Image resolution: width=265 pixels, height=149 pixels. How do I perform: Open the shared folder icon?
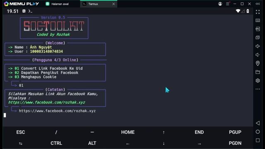click(x=258, y=72)
